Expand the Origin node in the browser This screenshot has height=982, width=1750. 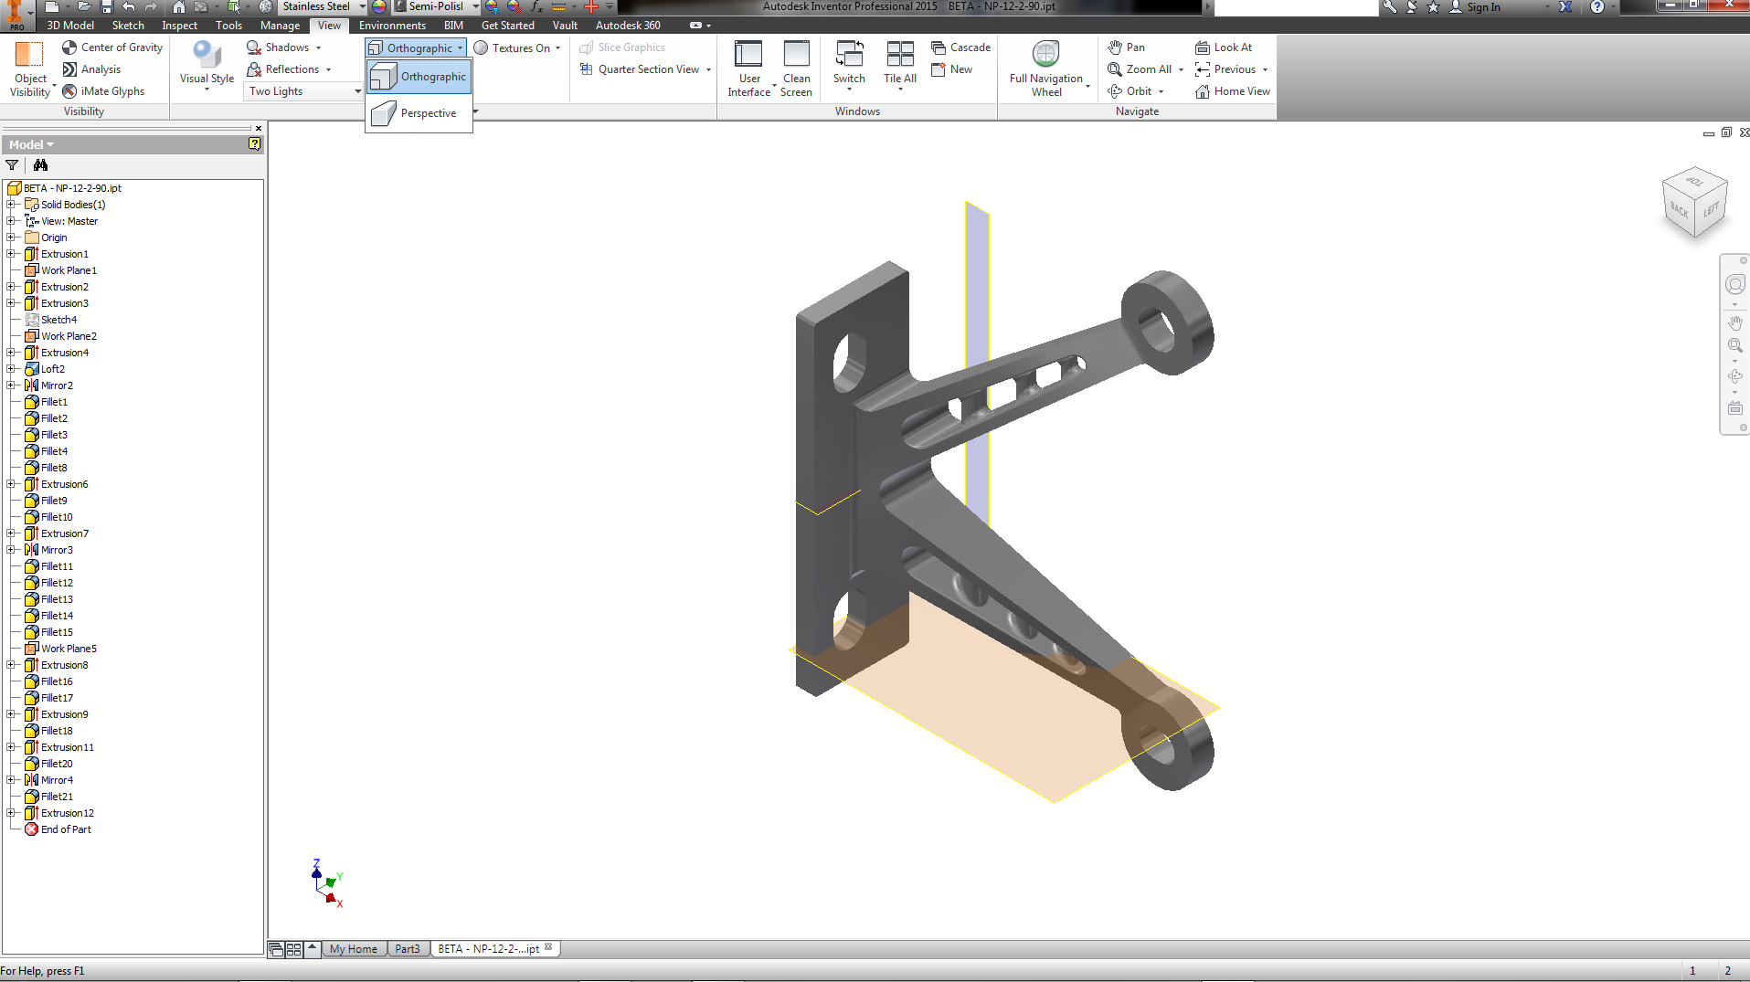(11, 237)
